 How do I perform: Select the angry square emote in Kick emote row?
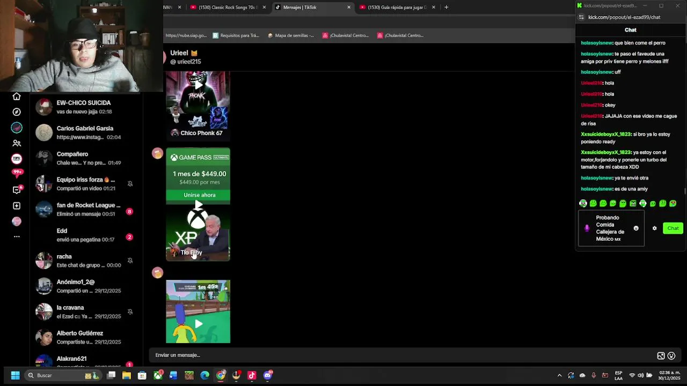[633, 204]
